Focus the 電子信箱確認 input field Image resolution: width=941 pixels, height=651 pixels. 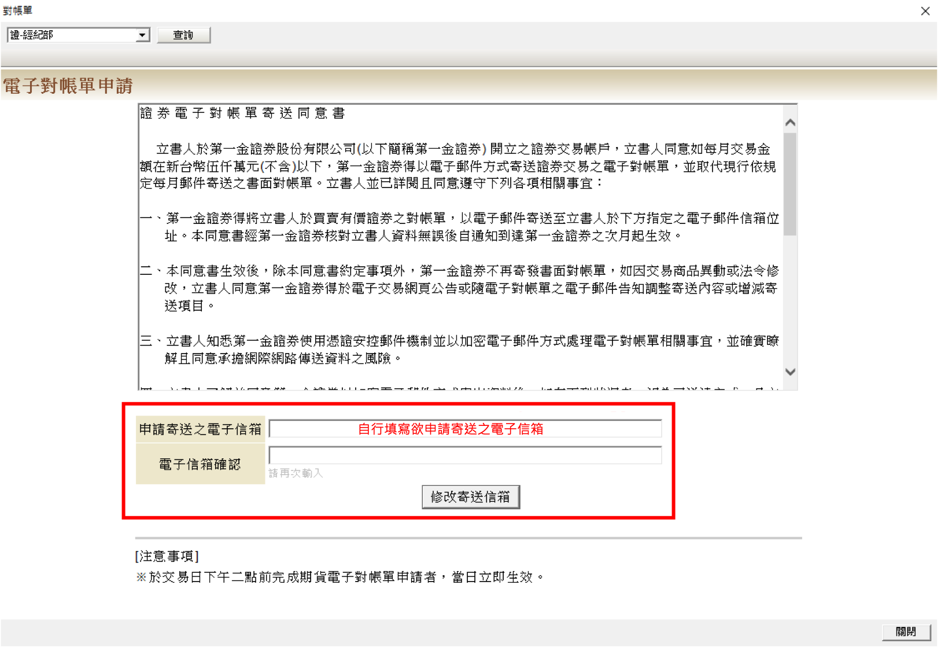465,455
